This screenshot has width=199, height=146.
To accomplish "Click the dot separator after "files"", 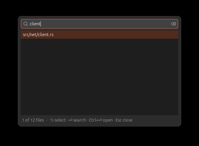I will pyautogui.click(x=47, y=120).
